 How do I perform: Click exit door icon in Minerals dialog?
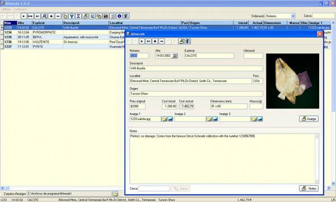pos(188,41)
